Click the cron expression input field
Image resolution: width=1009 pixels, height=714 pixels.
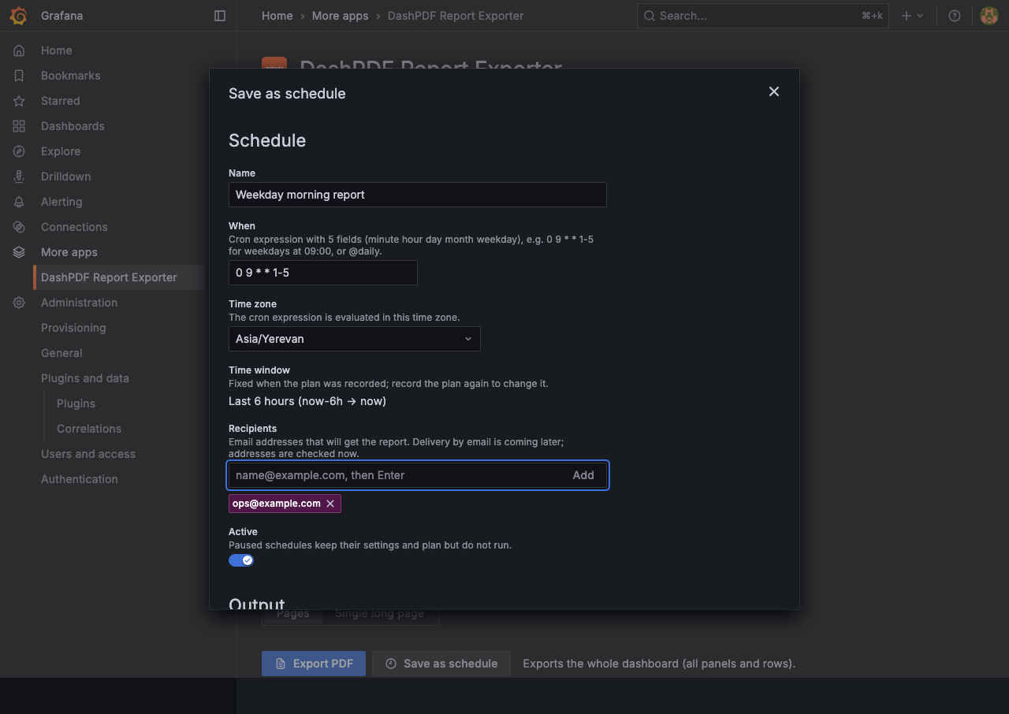(x=323, y=273)
